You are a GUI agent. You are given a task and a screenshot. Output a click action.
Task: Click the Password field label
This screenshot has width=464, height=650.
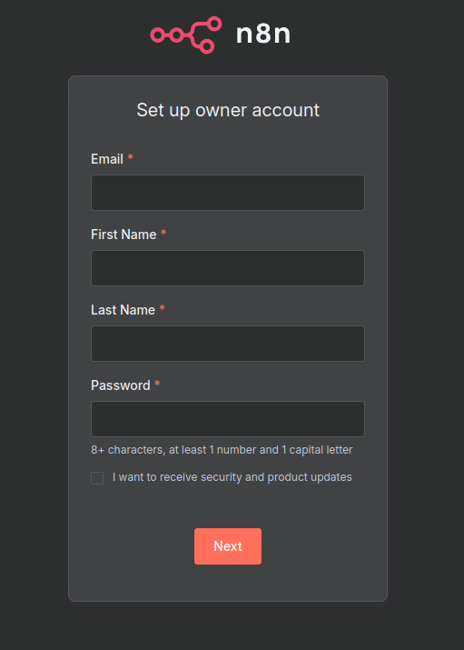pyautogui.click(x=121, y=385)
